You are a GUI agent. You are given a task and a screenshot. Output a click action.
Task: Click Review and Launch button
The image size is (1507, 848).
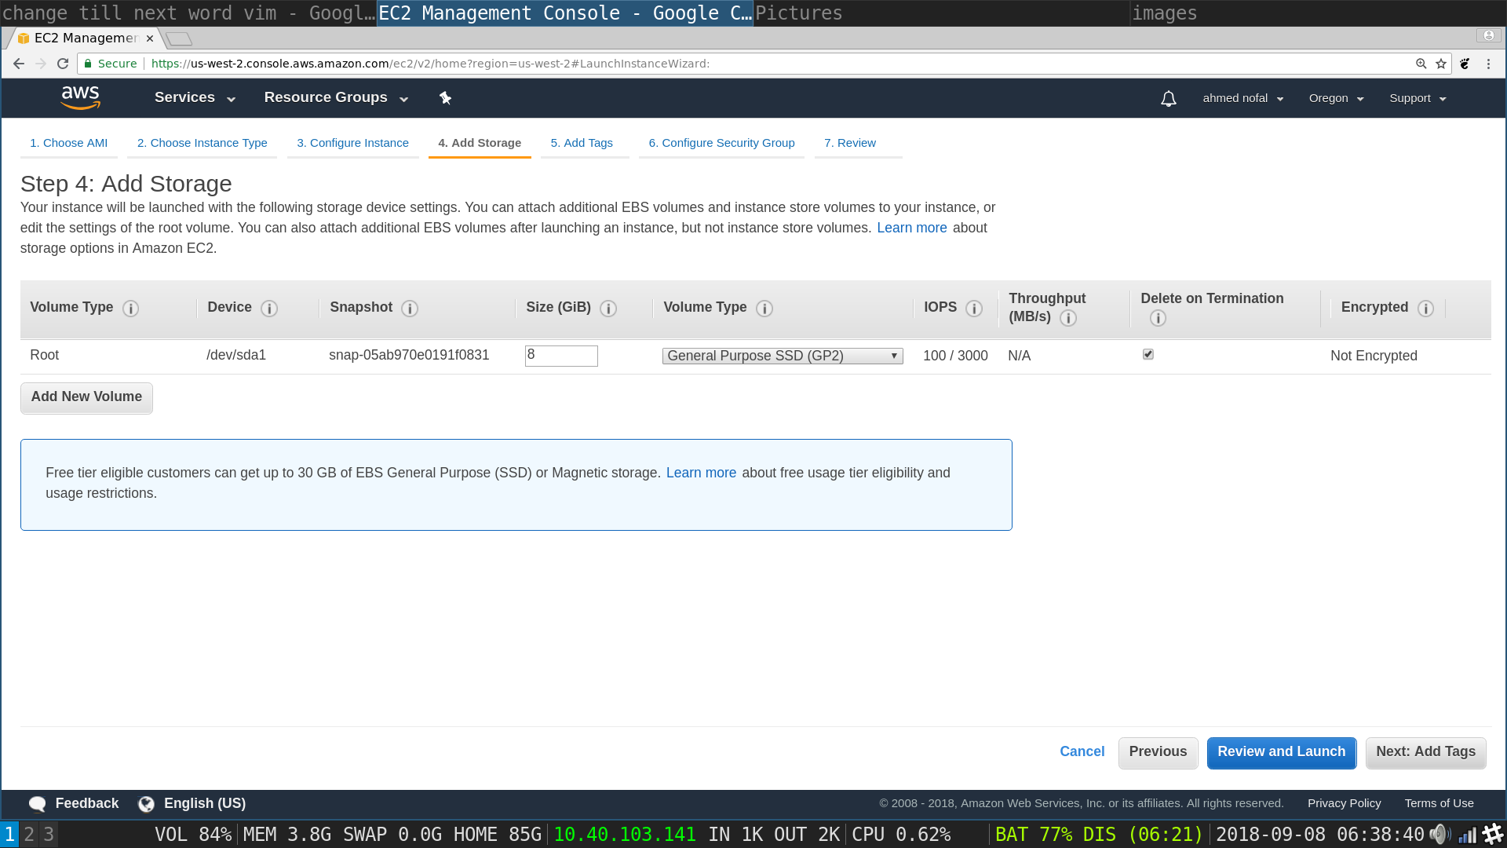point(1281,752)
